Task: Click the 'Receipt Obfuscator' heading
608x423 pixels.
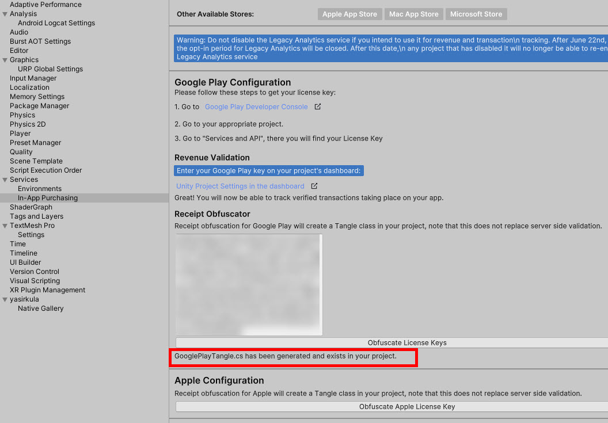Action: (212, 214)
